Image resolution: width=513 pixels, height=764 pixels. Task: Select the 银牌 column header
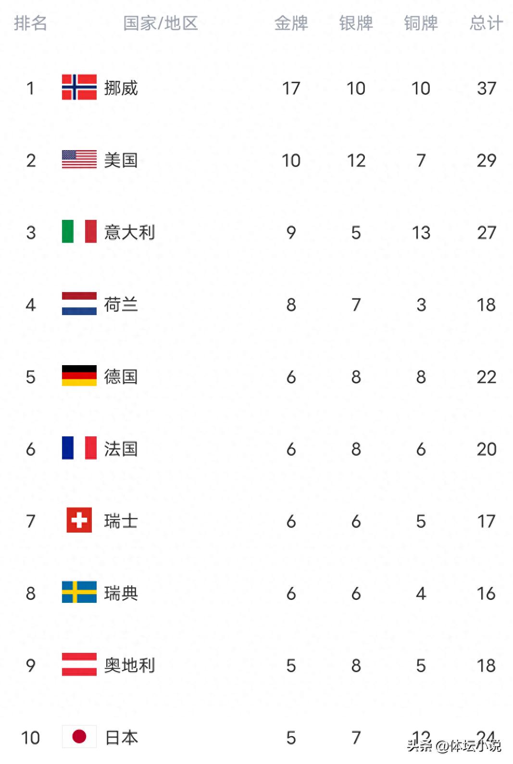[x=356, y=23]
